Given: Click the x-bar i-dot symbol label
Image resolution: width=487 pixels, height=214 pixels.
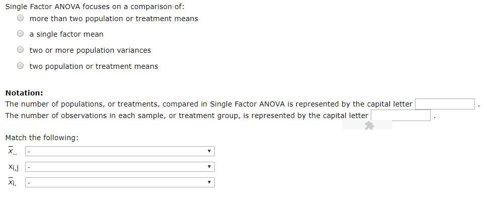Looking at the screenshot, I should point(12,182).
